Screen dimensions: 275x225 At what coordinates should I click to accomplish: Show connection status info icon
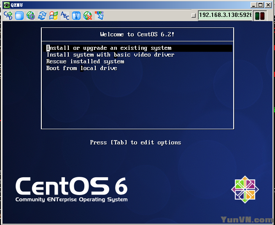point(76,16)
